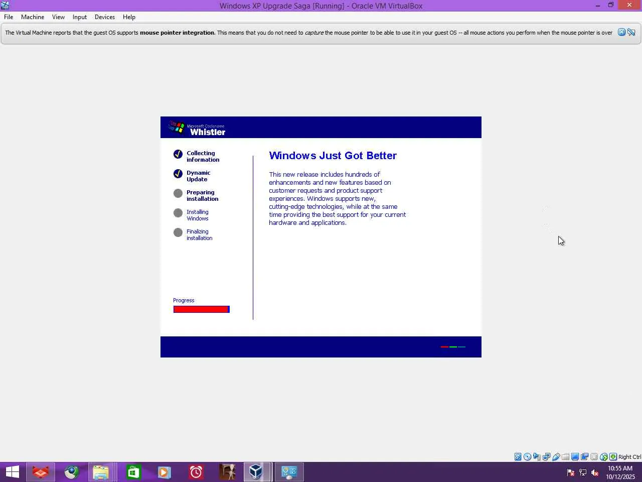Click the hard disk activity indicator
Image resolution: width=642 pixels, height=482 pixels.
click(x=518, y=457)
